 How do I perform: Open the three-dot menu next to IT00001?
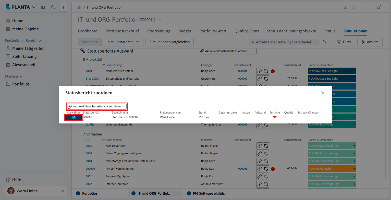[x=161, y=20]
